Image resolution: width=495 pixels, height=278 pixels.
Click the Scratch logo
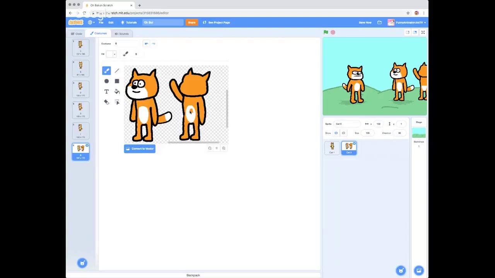pyautogui.click(x=76, y=22)
